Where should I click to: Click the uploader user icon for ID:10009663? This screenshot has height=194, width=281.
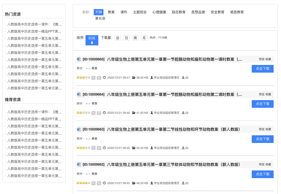point(152,148)
